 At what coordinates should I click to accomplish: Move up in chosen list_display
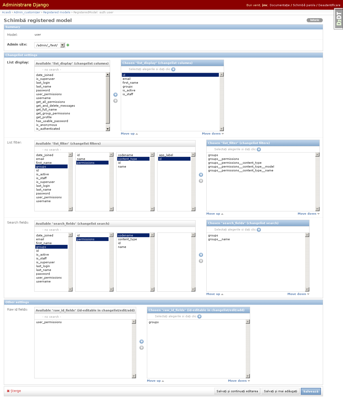click(129, 134)
